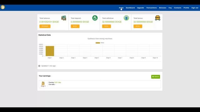Image resolution: width=200 pixels, height=112 pixels.
Task: Click the Total balance label
Action: pyautogui.click(x=45, y=18)
